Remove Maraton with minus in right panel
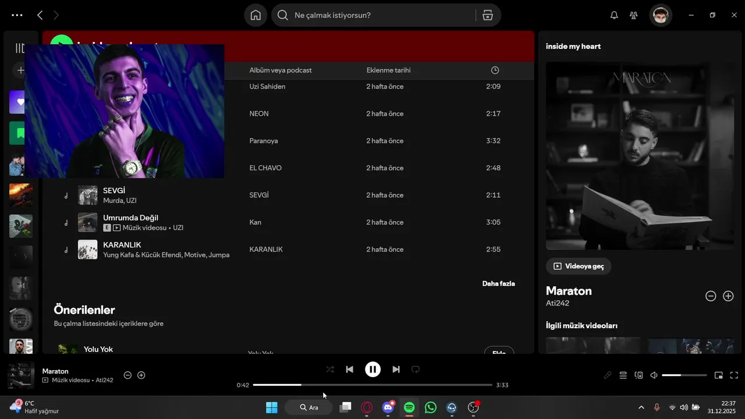Image resolution: width=745 pixels, height=419 pixels. click(711, 296)
